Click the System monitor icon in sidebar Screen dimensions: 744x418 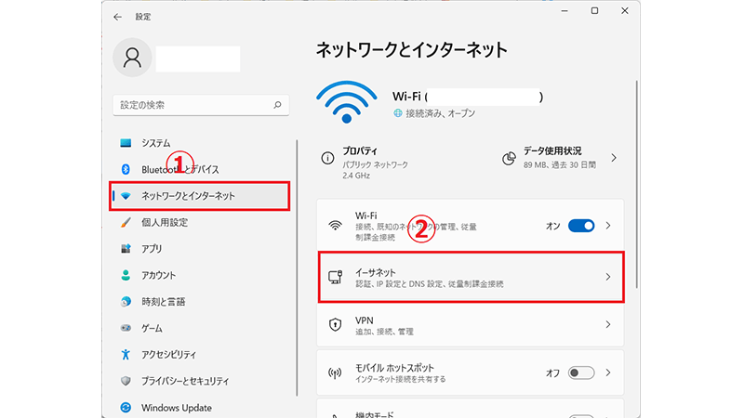[x=126, y=143]
